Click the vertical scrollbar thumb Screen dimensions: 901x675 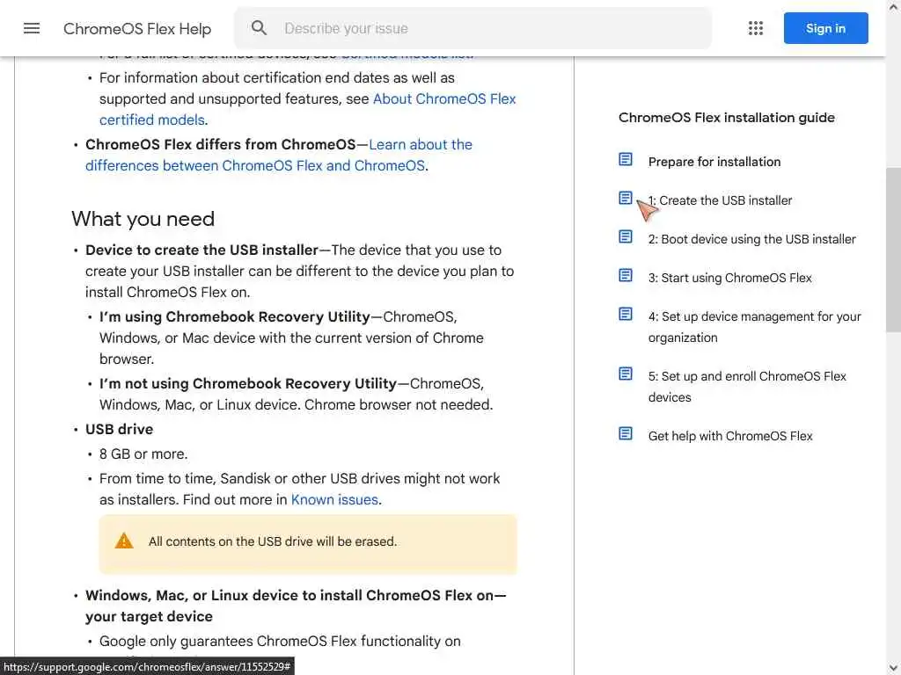893,250
